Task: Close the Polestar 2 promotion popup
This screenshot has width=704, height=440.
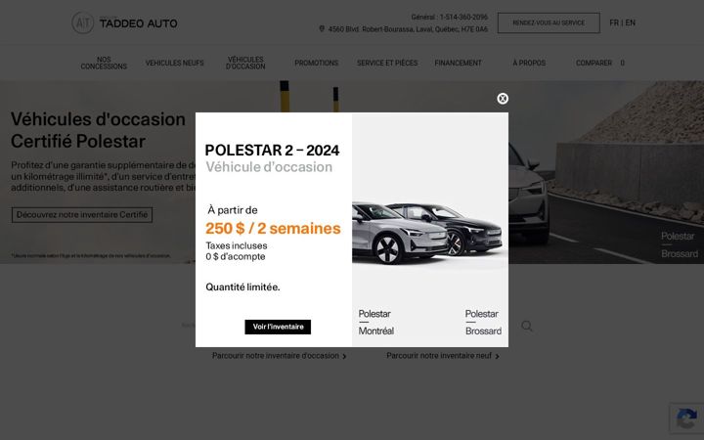Action: click(x=503, y=99)
